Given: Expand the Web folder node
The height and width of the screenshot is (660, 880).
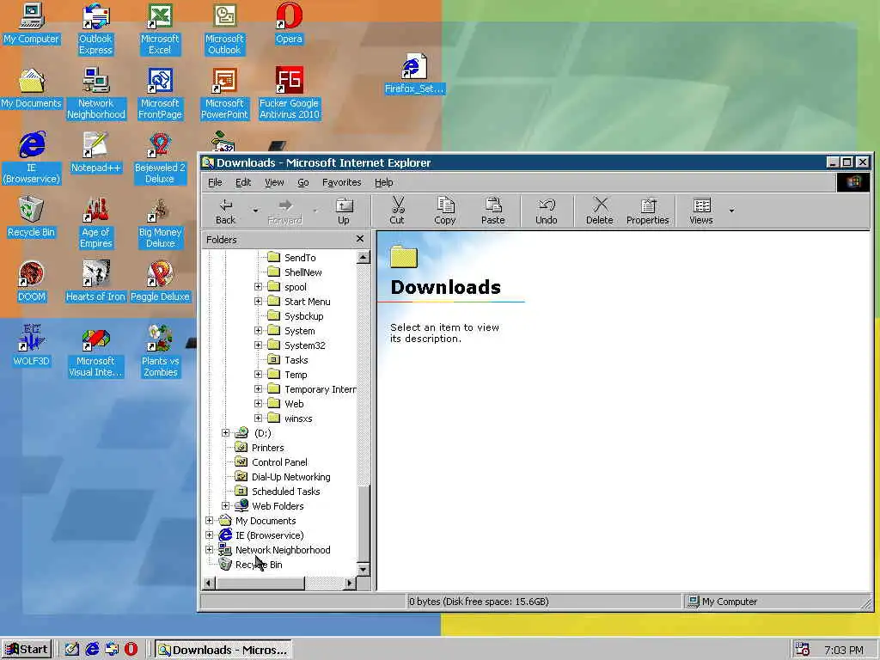Looking at the screenshot, I should pyautogui.click(x=258, y=404).
